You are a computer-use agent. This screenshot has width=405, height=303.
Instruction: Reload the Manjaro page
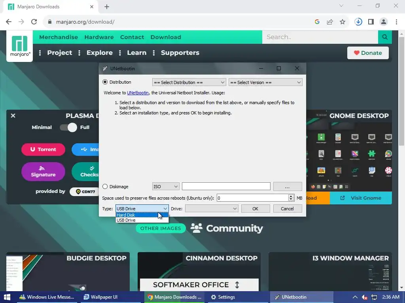pos(34,22)
